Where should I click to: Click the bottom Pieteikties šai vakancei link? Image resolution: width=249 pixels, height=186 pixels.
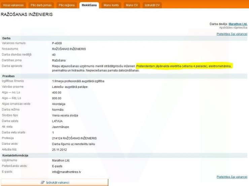[x=232, y=176]
